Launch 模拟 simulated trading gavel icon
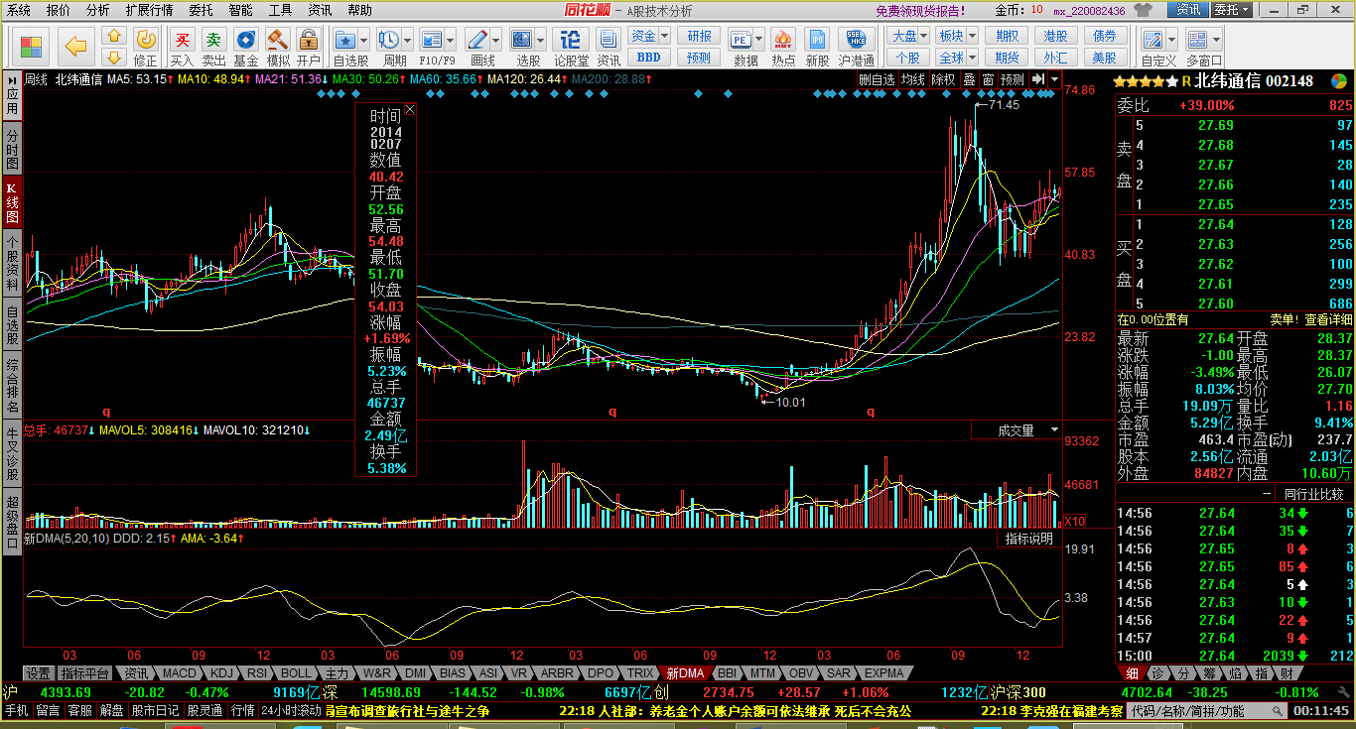 tap(278, 41)
